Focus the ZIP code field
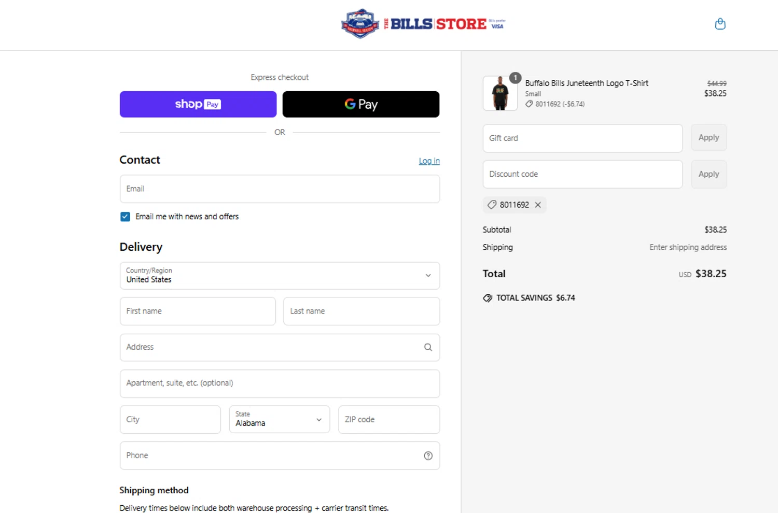This screenshot has width=778, height=513. [389, 419]
